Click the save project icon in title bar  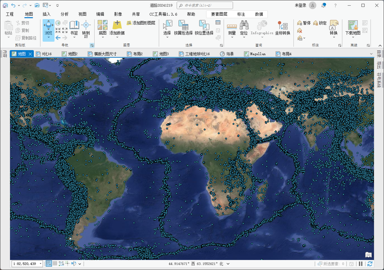5,5
